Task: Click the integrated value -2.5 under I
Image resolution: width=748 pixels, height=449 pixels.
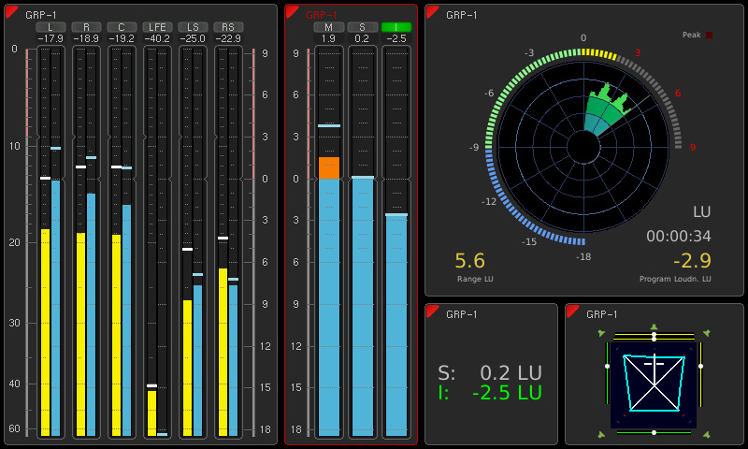Action: coord(396,38)
